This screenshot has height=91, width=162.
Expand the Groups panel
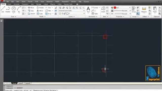[135, 16]
